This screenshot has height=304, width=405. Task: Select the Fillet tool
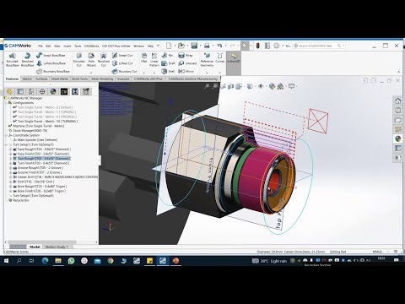pyautogui.click(x=144, y=57)
